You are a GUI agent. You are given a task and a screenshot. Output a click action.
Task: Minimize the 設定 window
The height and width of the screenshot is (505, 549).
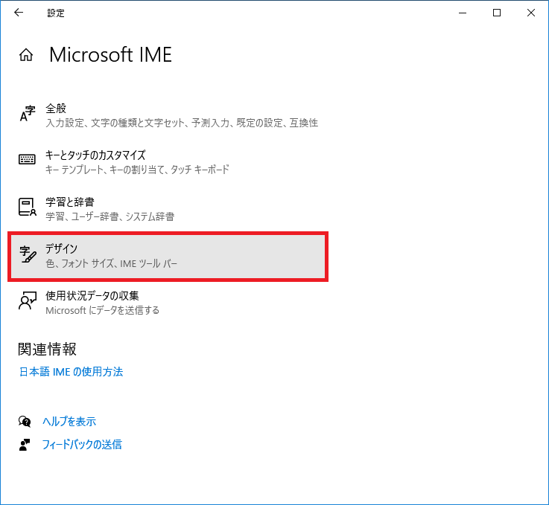463,13
